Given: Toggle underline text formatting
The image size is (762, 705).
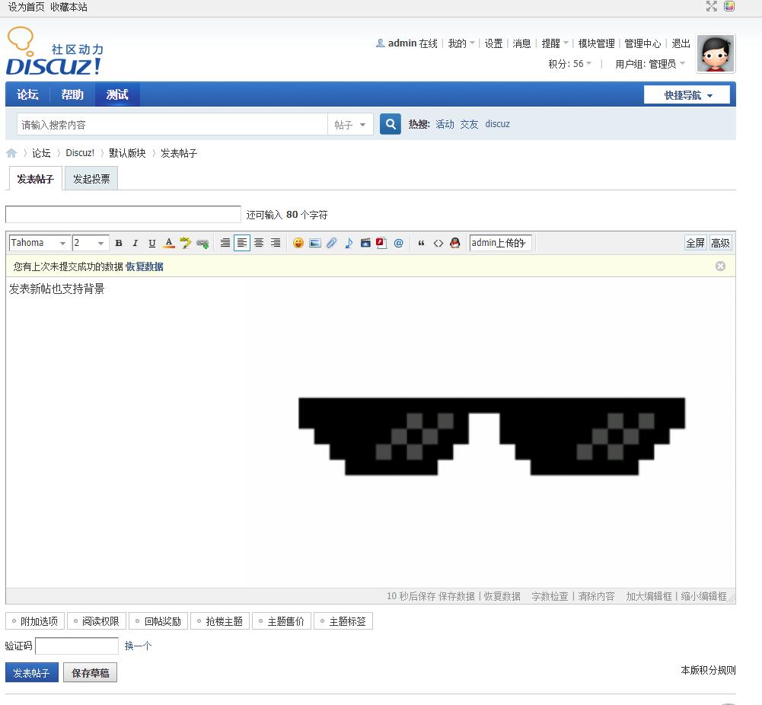Looking at the screenshot, I should pos(152,243).
